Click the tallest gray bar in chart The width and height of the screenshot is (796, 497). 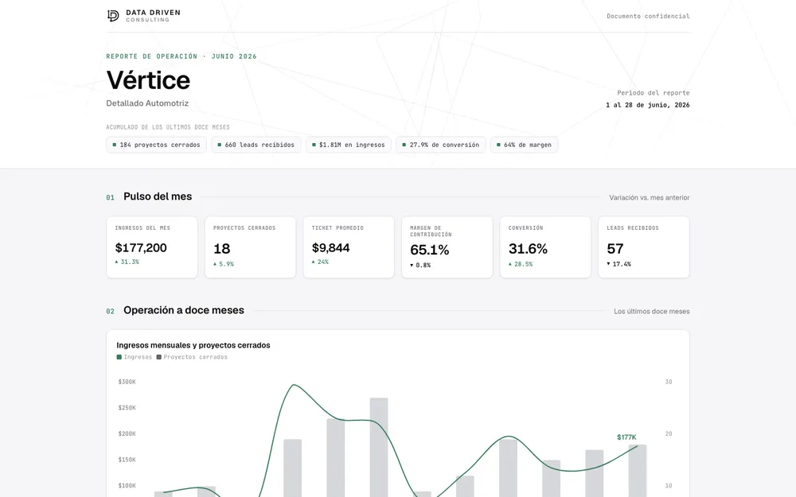point(379,447)
